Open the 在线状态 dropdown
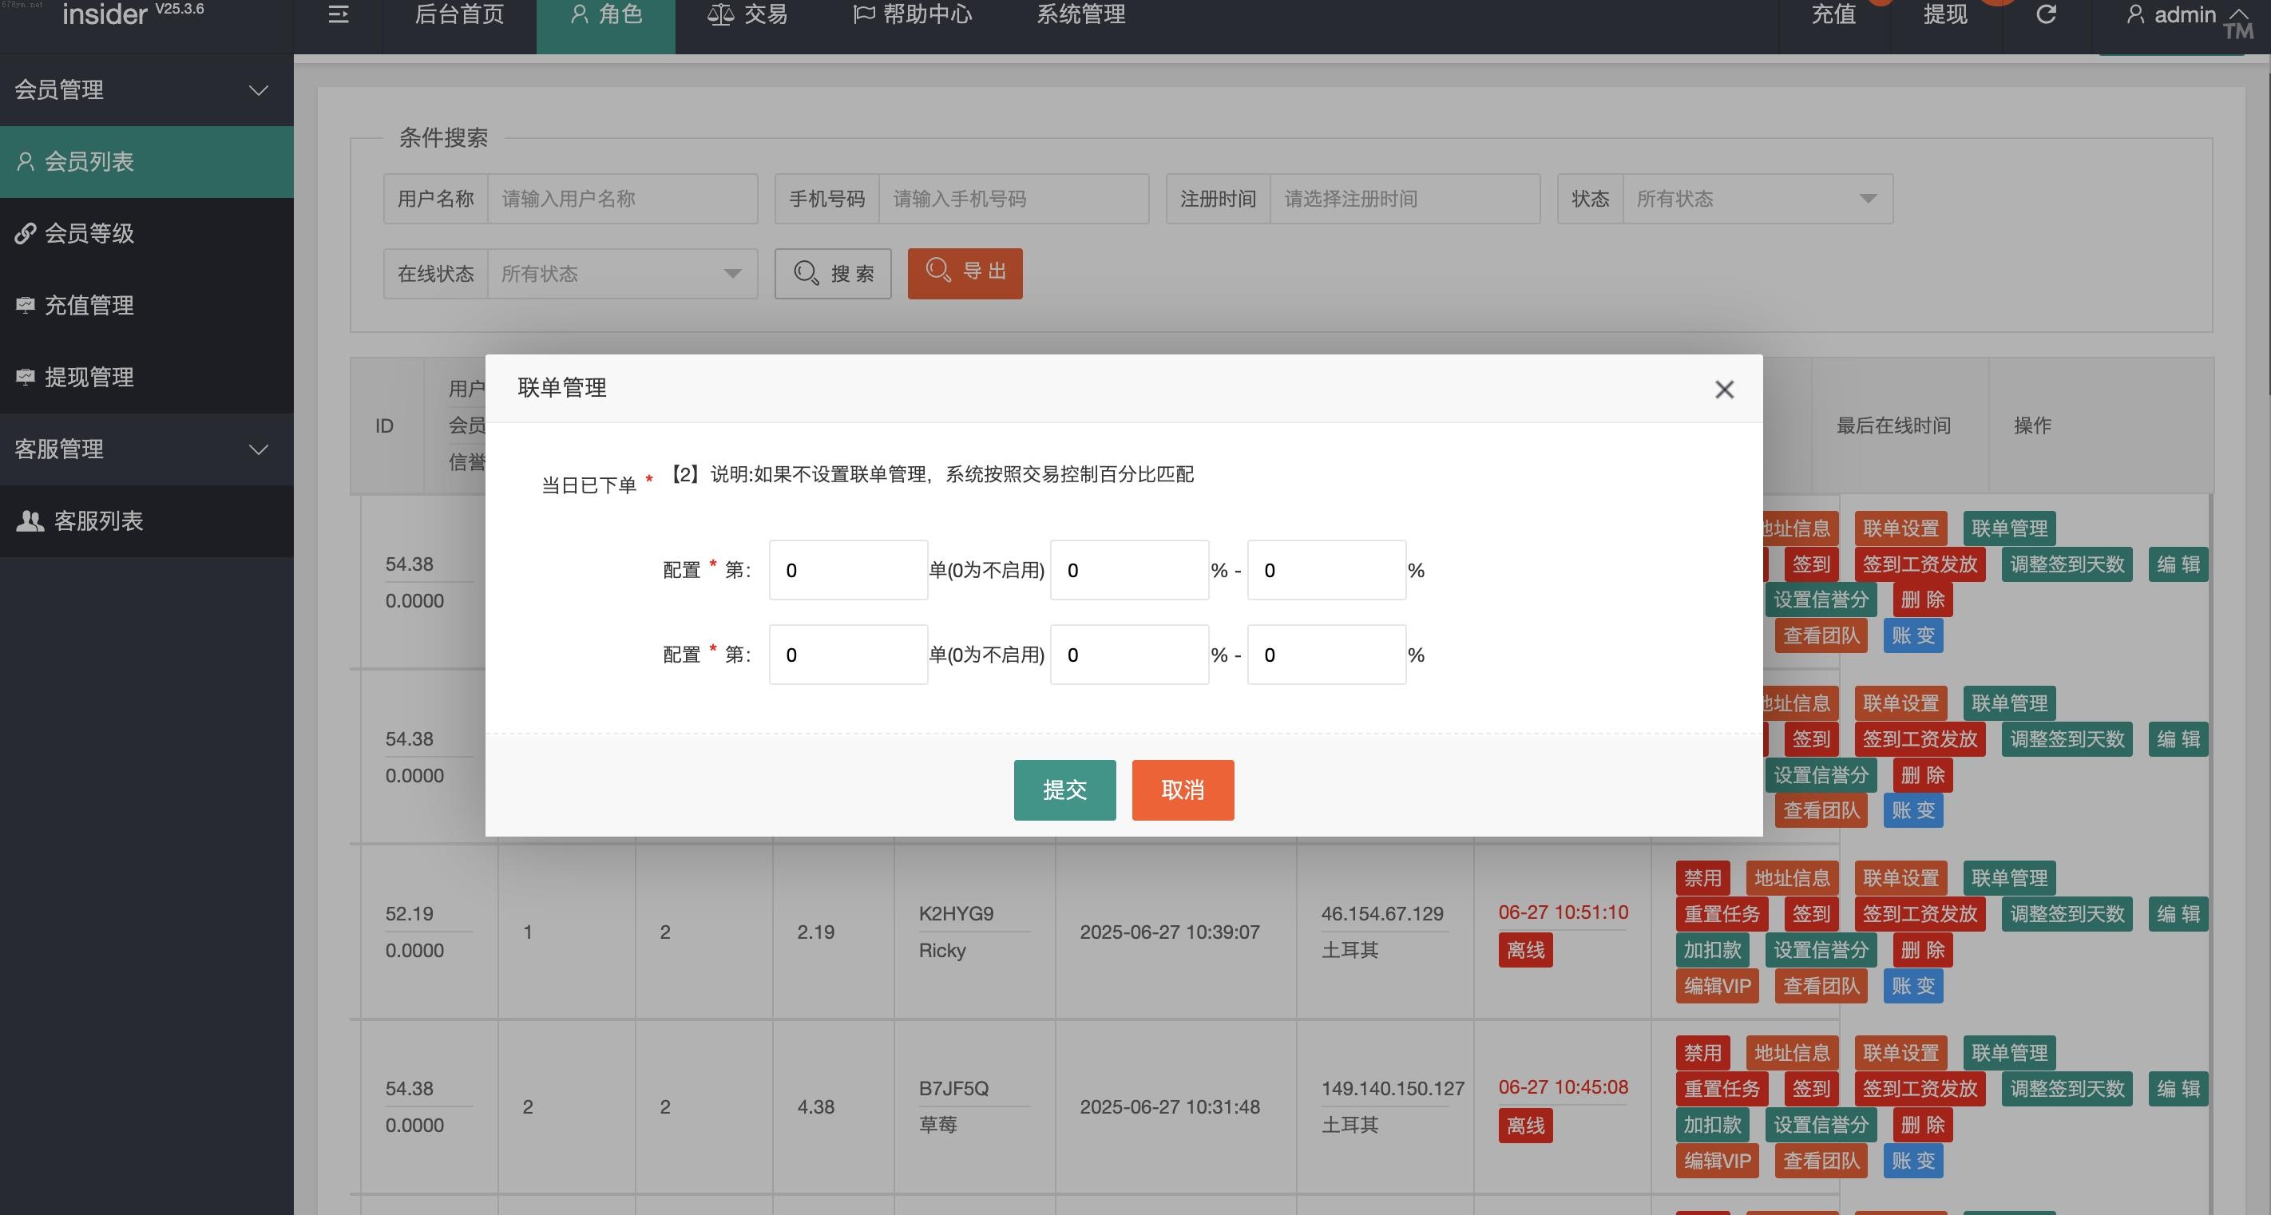The width and height of the screenshot is (2271, 1215). coord(621,274)
